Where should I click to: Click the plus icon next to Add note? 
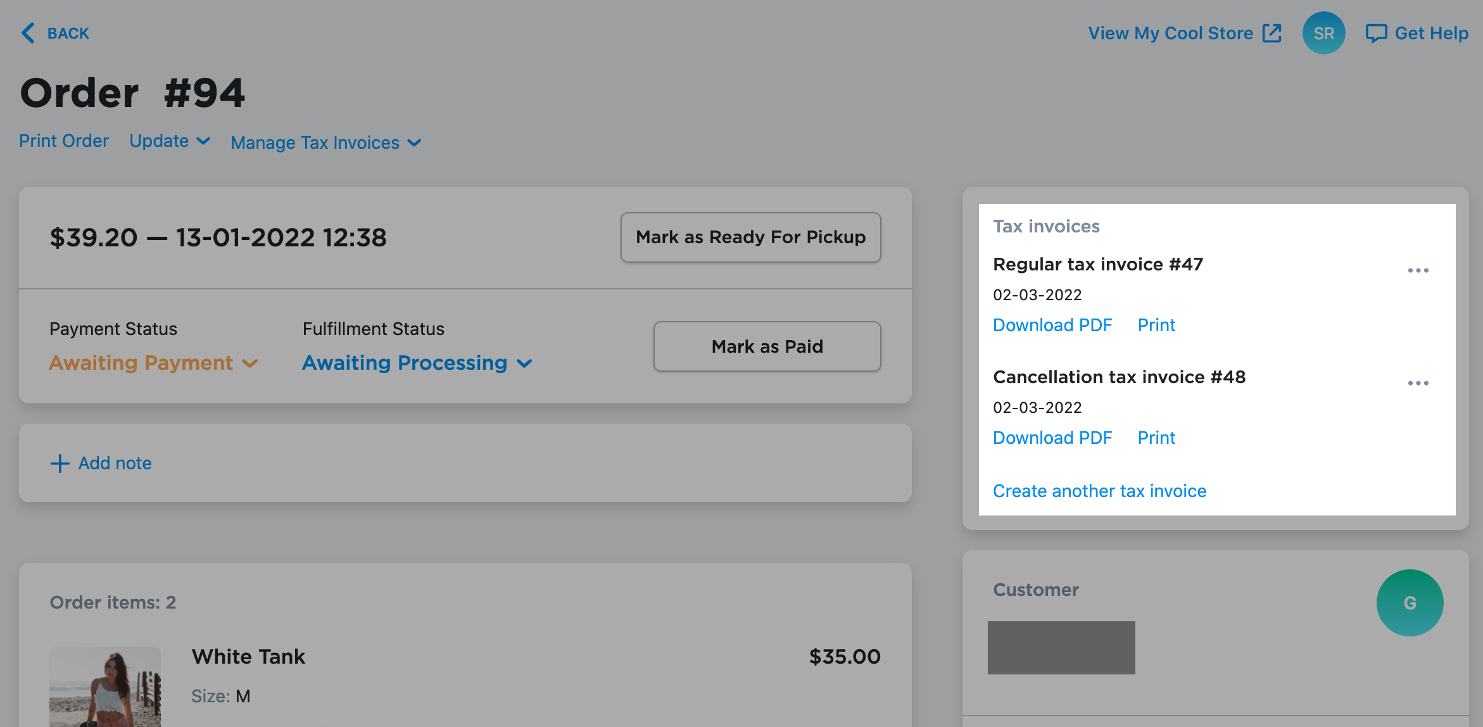(x=59, y=463)
